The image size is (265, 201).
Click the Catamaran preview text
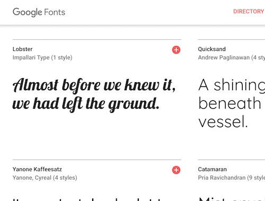point(232,199)
